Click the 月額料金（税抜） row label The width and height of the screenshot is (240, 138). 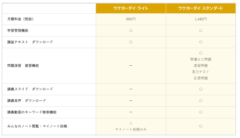(x=20, y=19)
